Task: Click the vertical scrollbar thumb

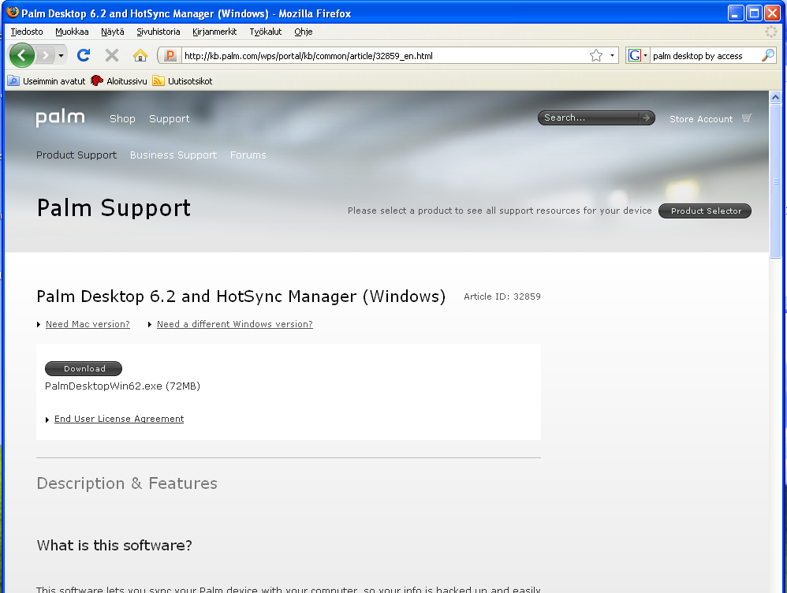Action: point(775,181)
